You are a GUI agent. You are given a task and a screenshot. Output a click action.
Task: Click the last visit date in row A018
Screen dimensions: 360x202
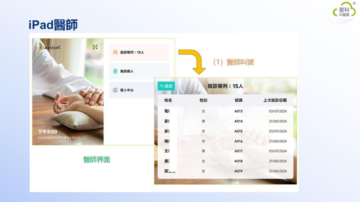coord(278,161)
